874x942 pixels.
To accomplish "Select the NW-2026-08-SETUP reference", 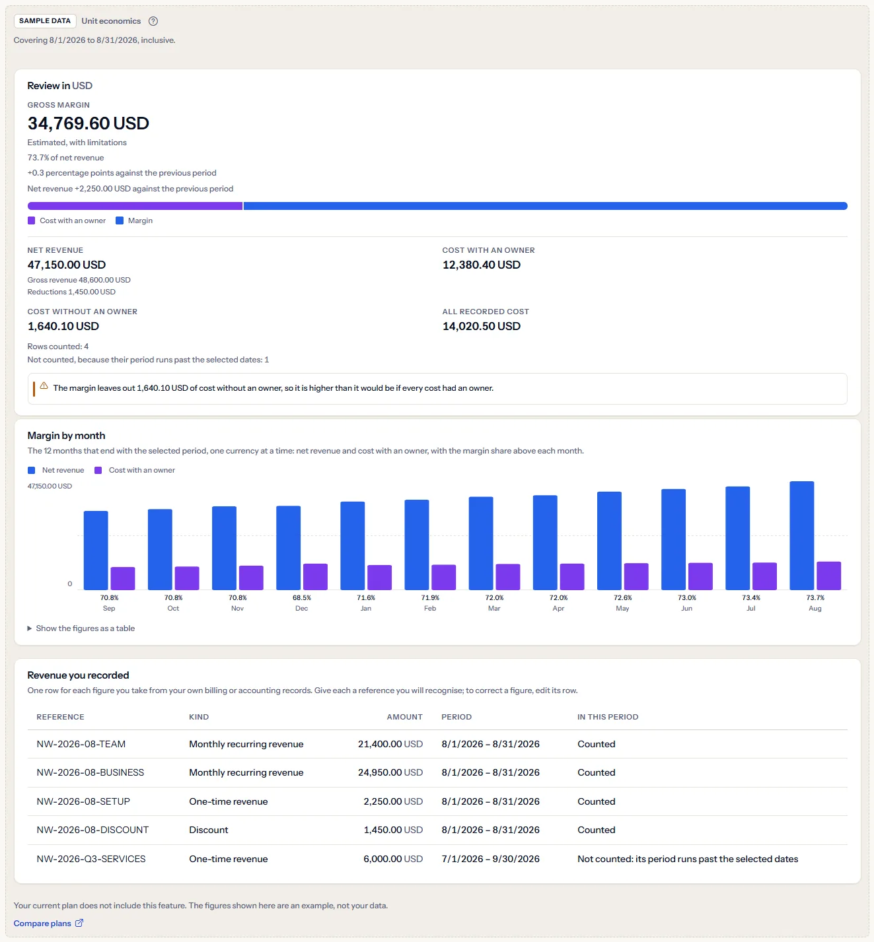I will pyautogui.click(x=83, y=801).
